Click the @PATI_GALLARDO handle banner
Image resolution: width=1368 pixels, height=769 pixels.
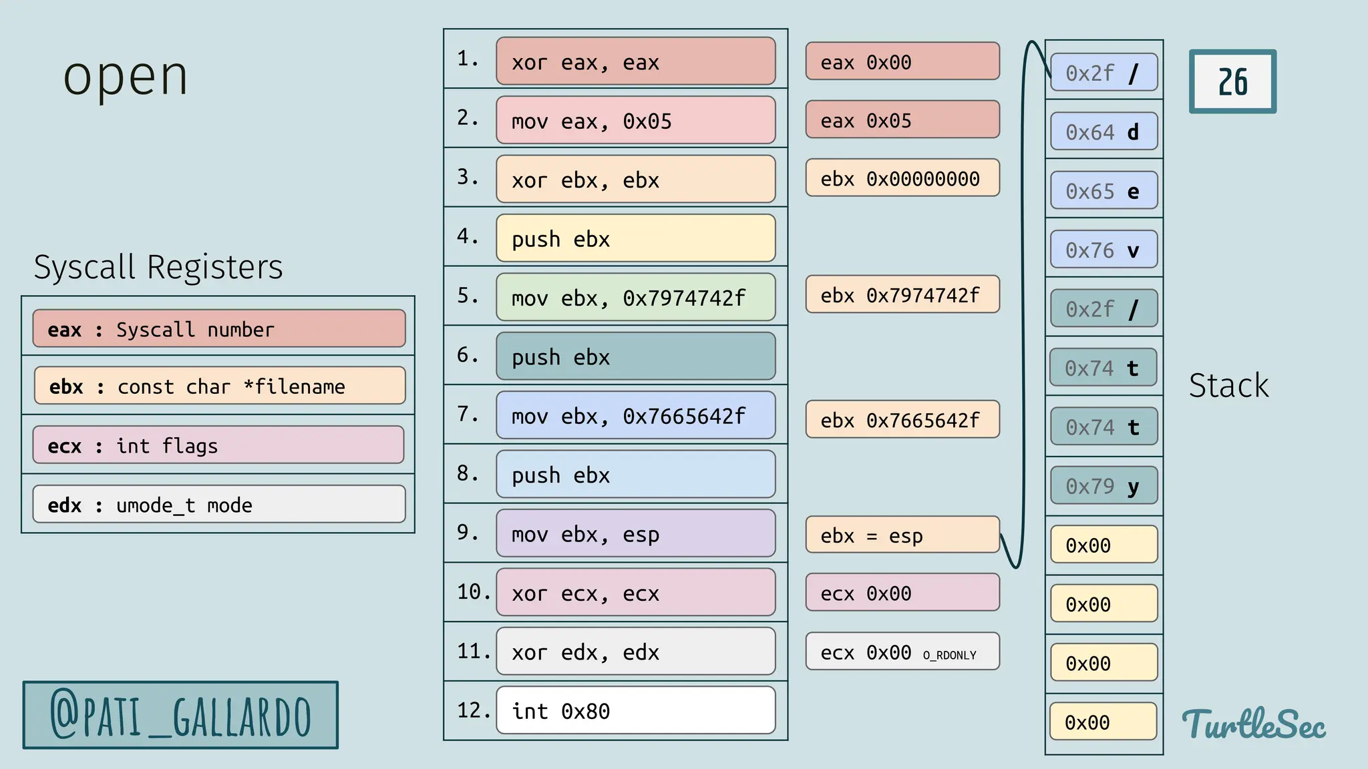pos(180,715)
